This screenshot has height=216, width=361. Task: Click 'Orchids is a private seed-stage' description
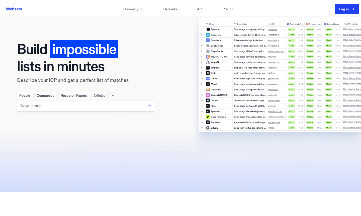(250, 100)
